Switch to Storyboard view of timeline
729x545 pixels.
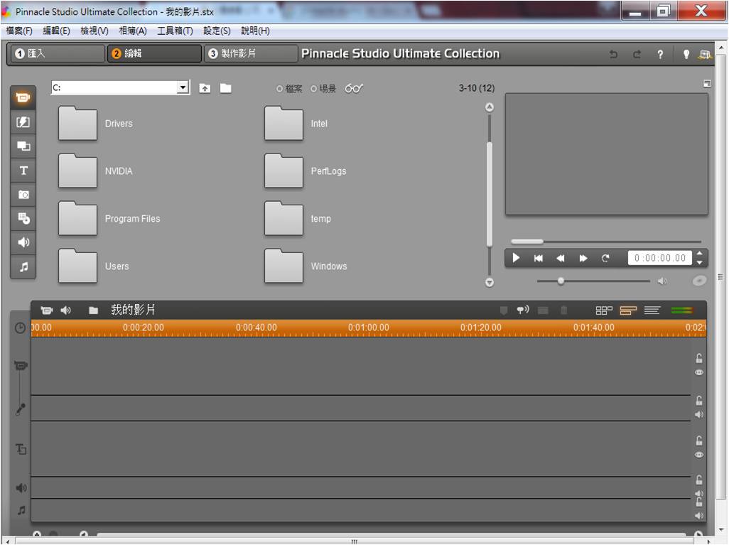pos(604,311)
